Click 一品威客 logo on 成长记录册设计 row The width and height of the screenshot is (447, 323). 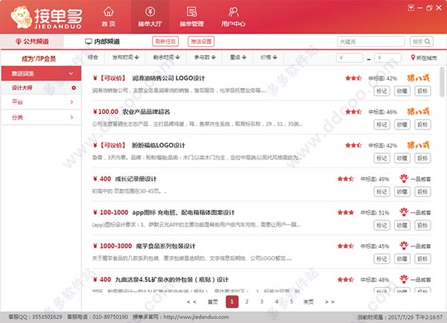(x=415, y=179)
